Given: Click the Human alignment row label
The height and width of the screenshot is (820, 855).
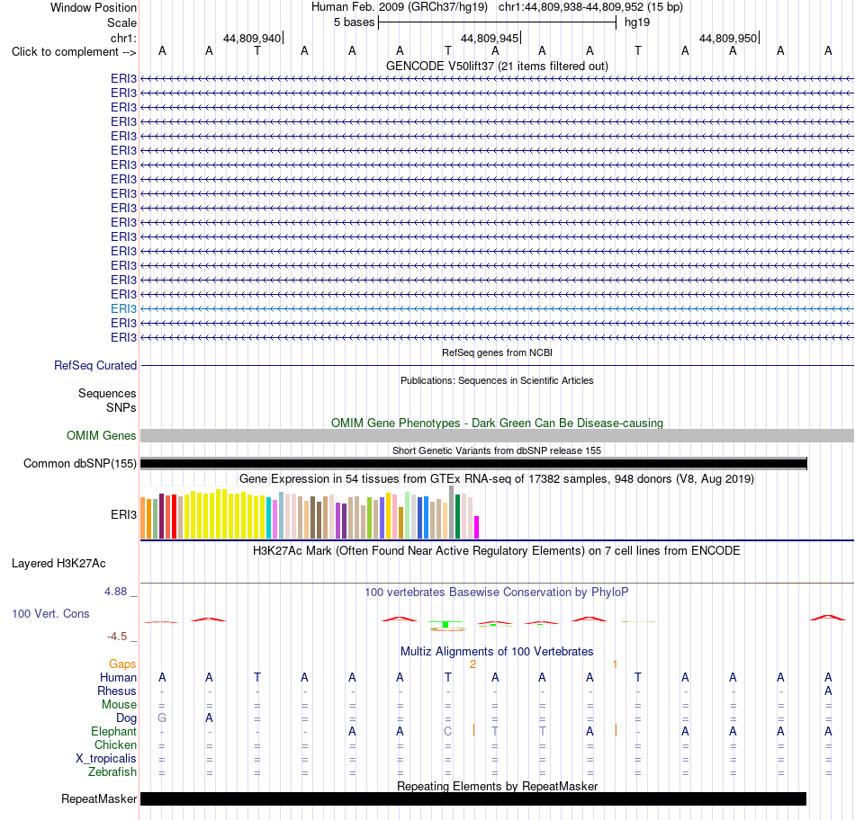Looking at the screenshot, I should [118, 677].
